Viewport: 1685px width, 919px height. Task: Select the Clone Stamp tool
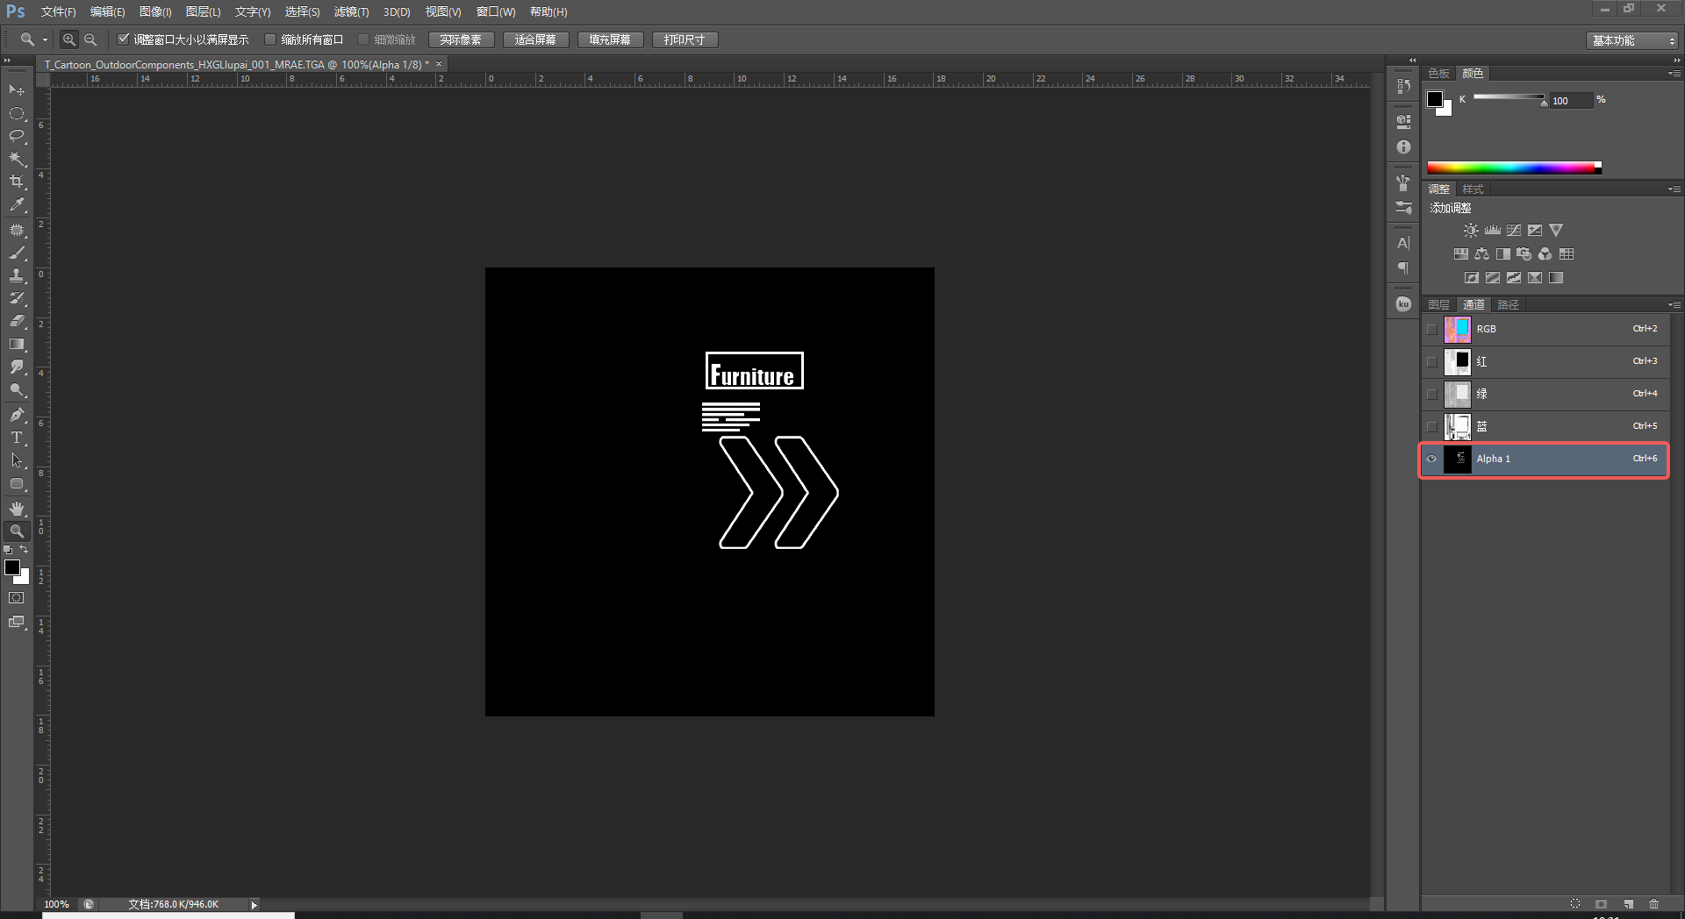point(17,275)
